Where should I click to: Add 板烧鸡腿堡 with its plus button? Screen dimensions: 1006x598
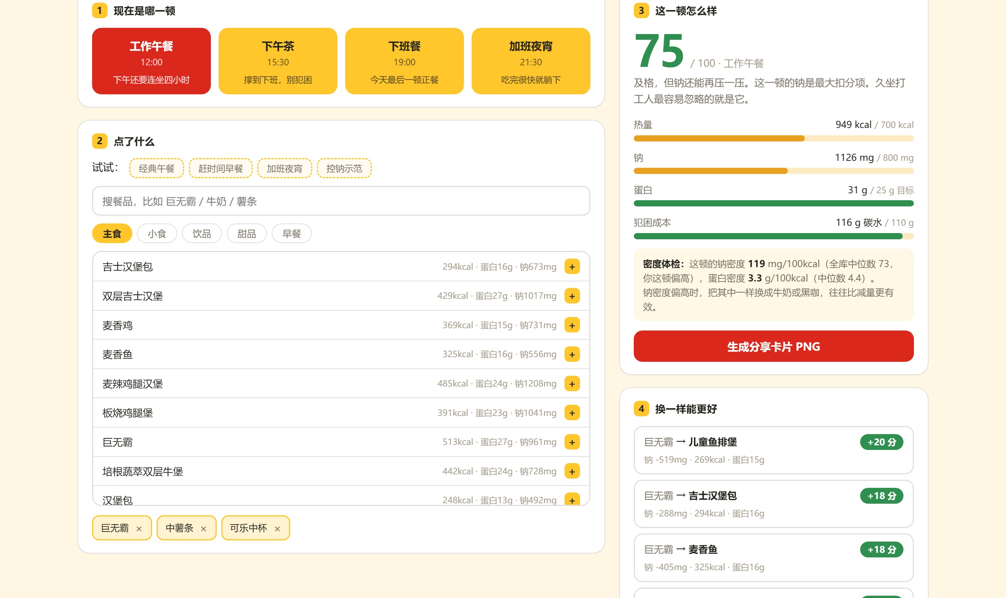click(x=572, y=413)
